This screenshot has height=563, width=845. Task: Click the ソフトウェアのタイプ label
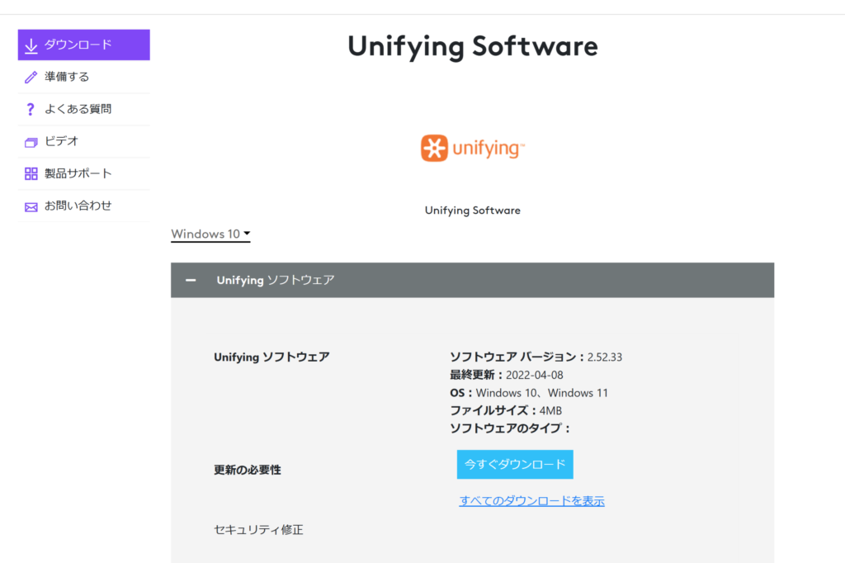(509, 428)
